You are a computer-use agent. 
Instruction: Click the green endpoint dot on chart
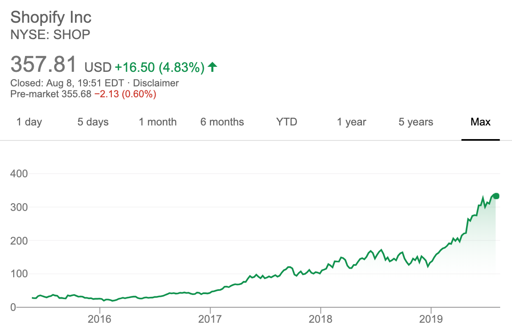pyautogui.click(x=496, y=196)
